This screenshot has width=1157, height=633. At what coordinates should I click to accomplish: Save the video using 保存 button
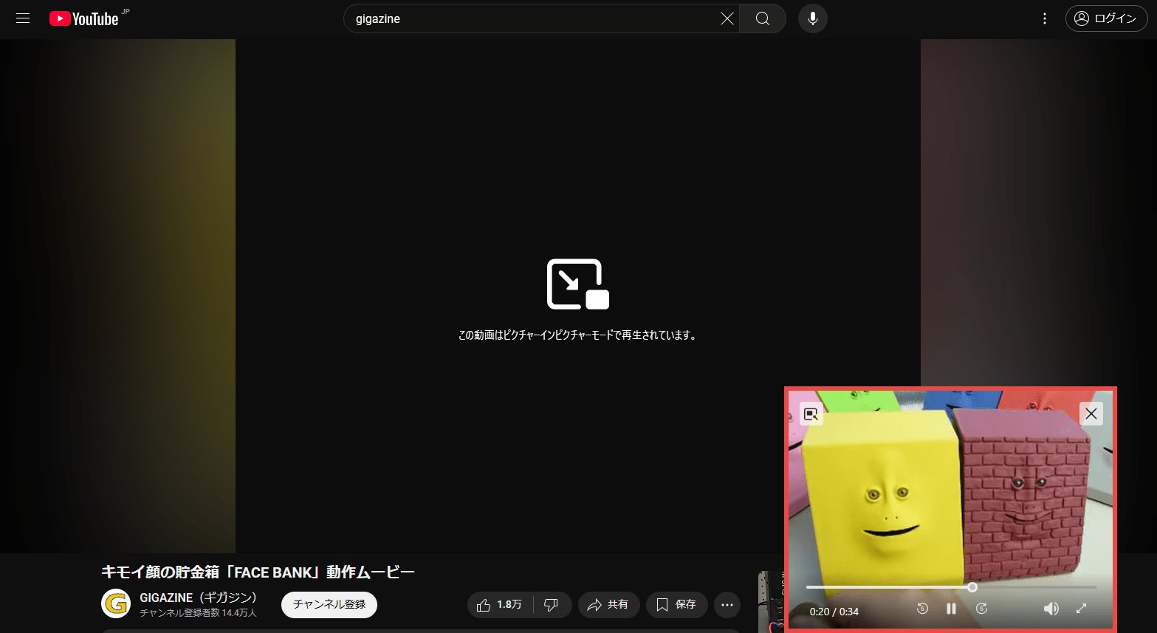(676, 605)
